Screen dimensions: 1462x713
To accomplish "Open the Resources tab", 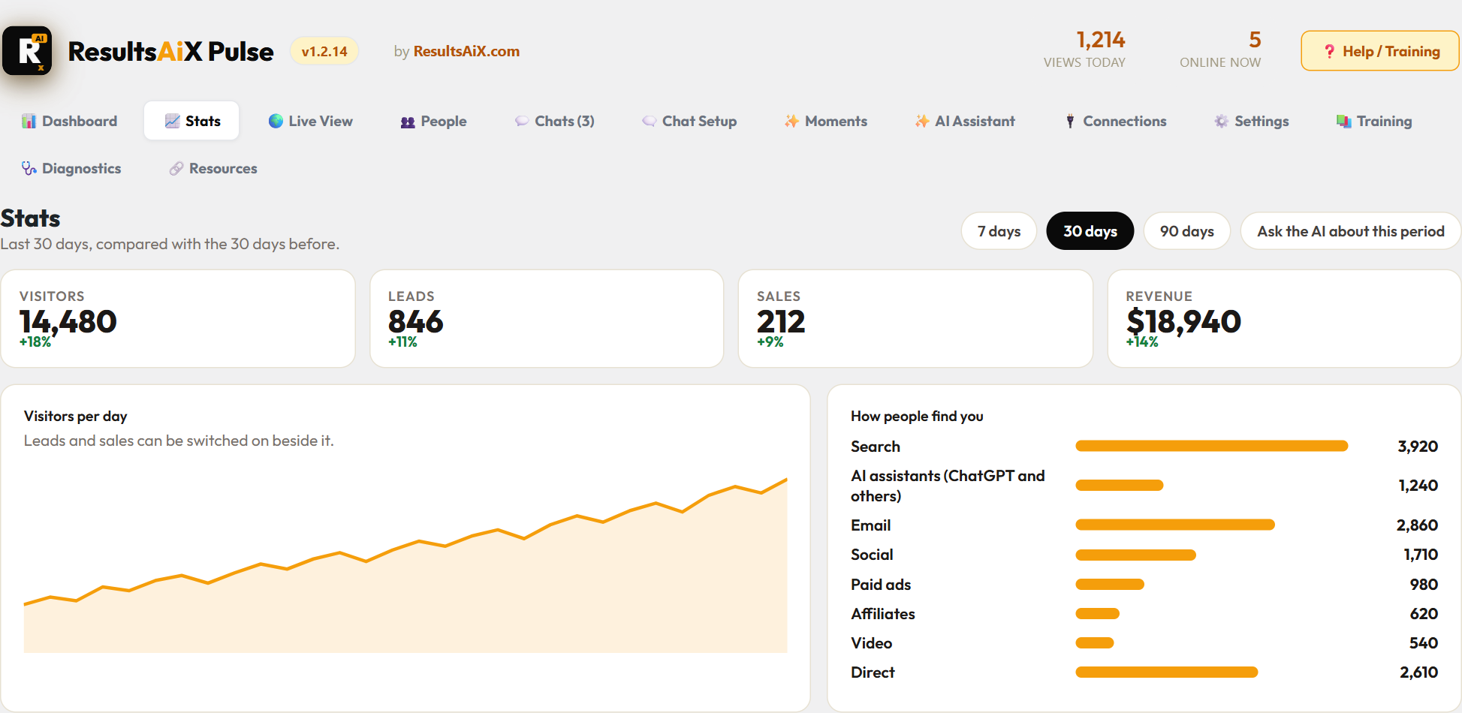I will (x=213, y=168).
